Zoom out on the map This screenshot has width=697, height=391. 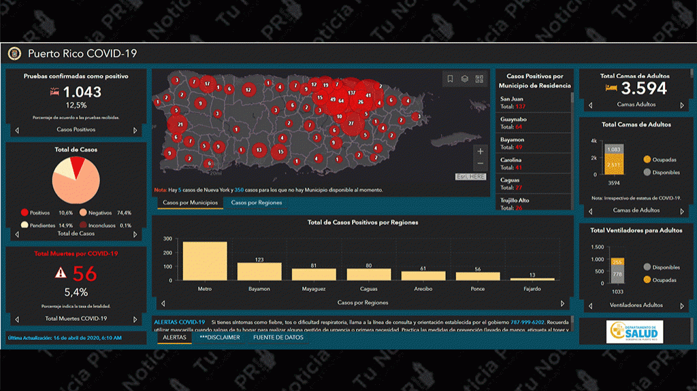tap(481, 164)
